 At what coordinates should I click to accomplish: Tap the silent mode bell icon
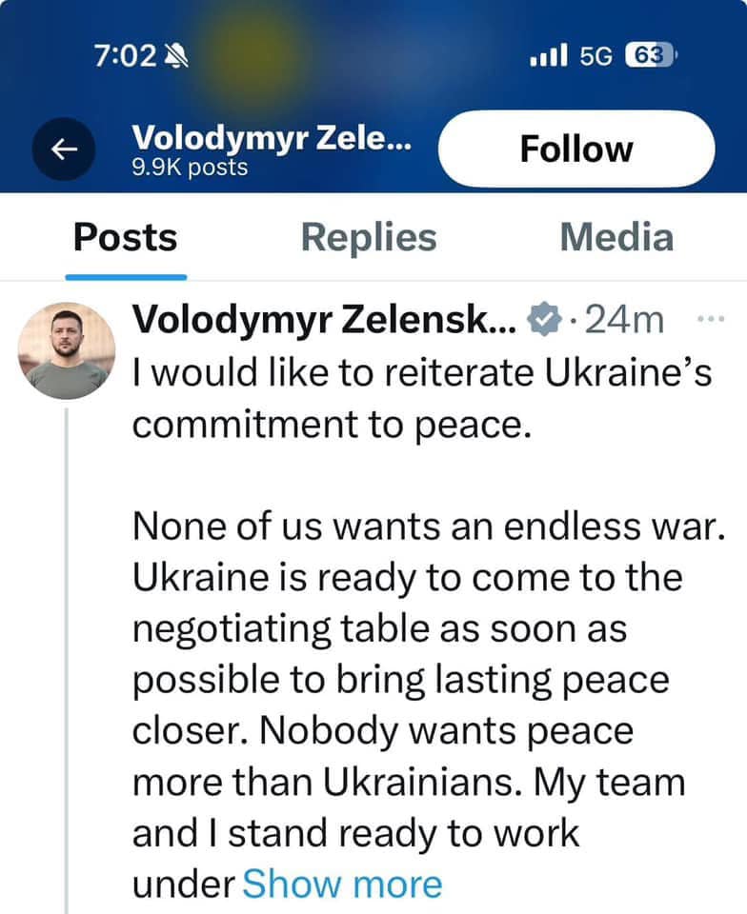(177, 56)
